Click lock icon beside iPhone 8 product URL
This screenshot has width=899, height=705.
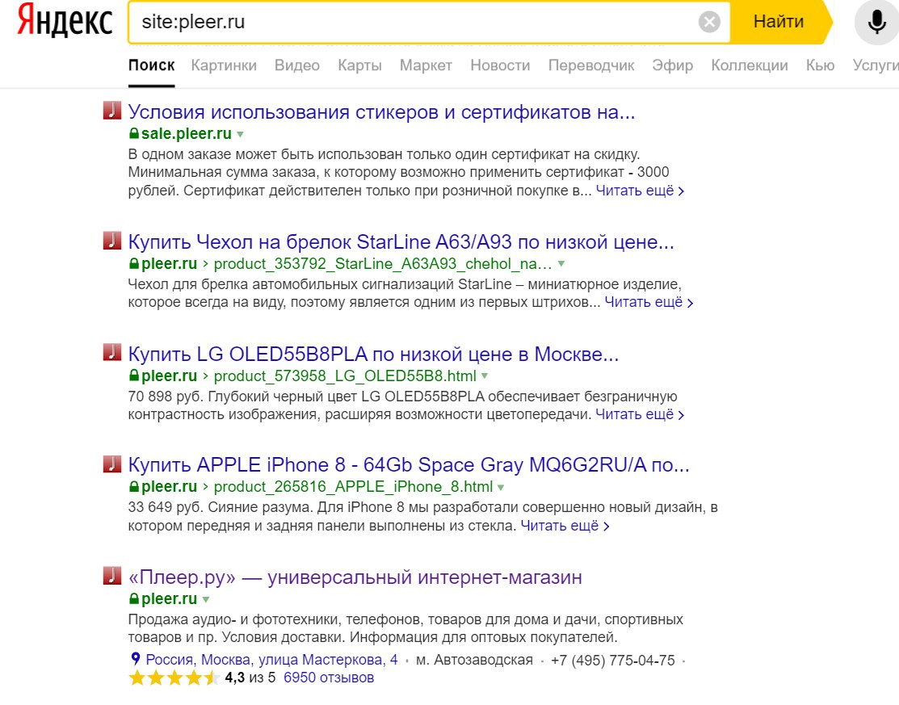coord(133,487)
